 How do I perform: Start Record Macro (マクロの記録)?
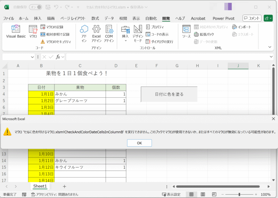click(52, 27)
